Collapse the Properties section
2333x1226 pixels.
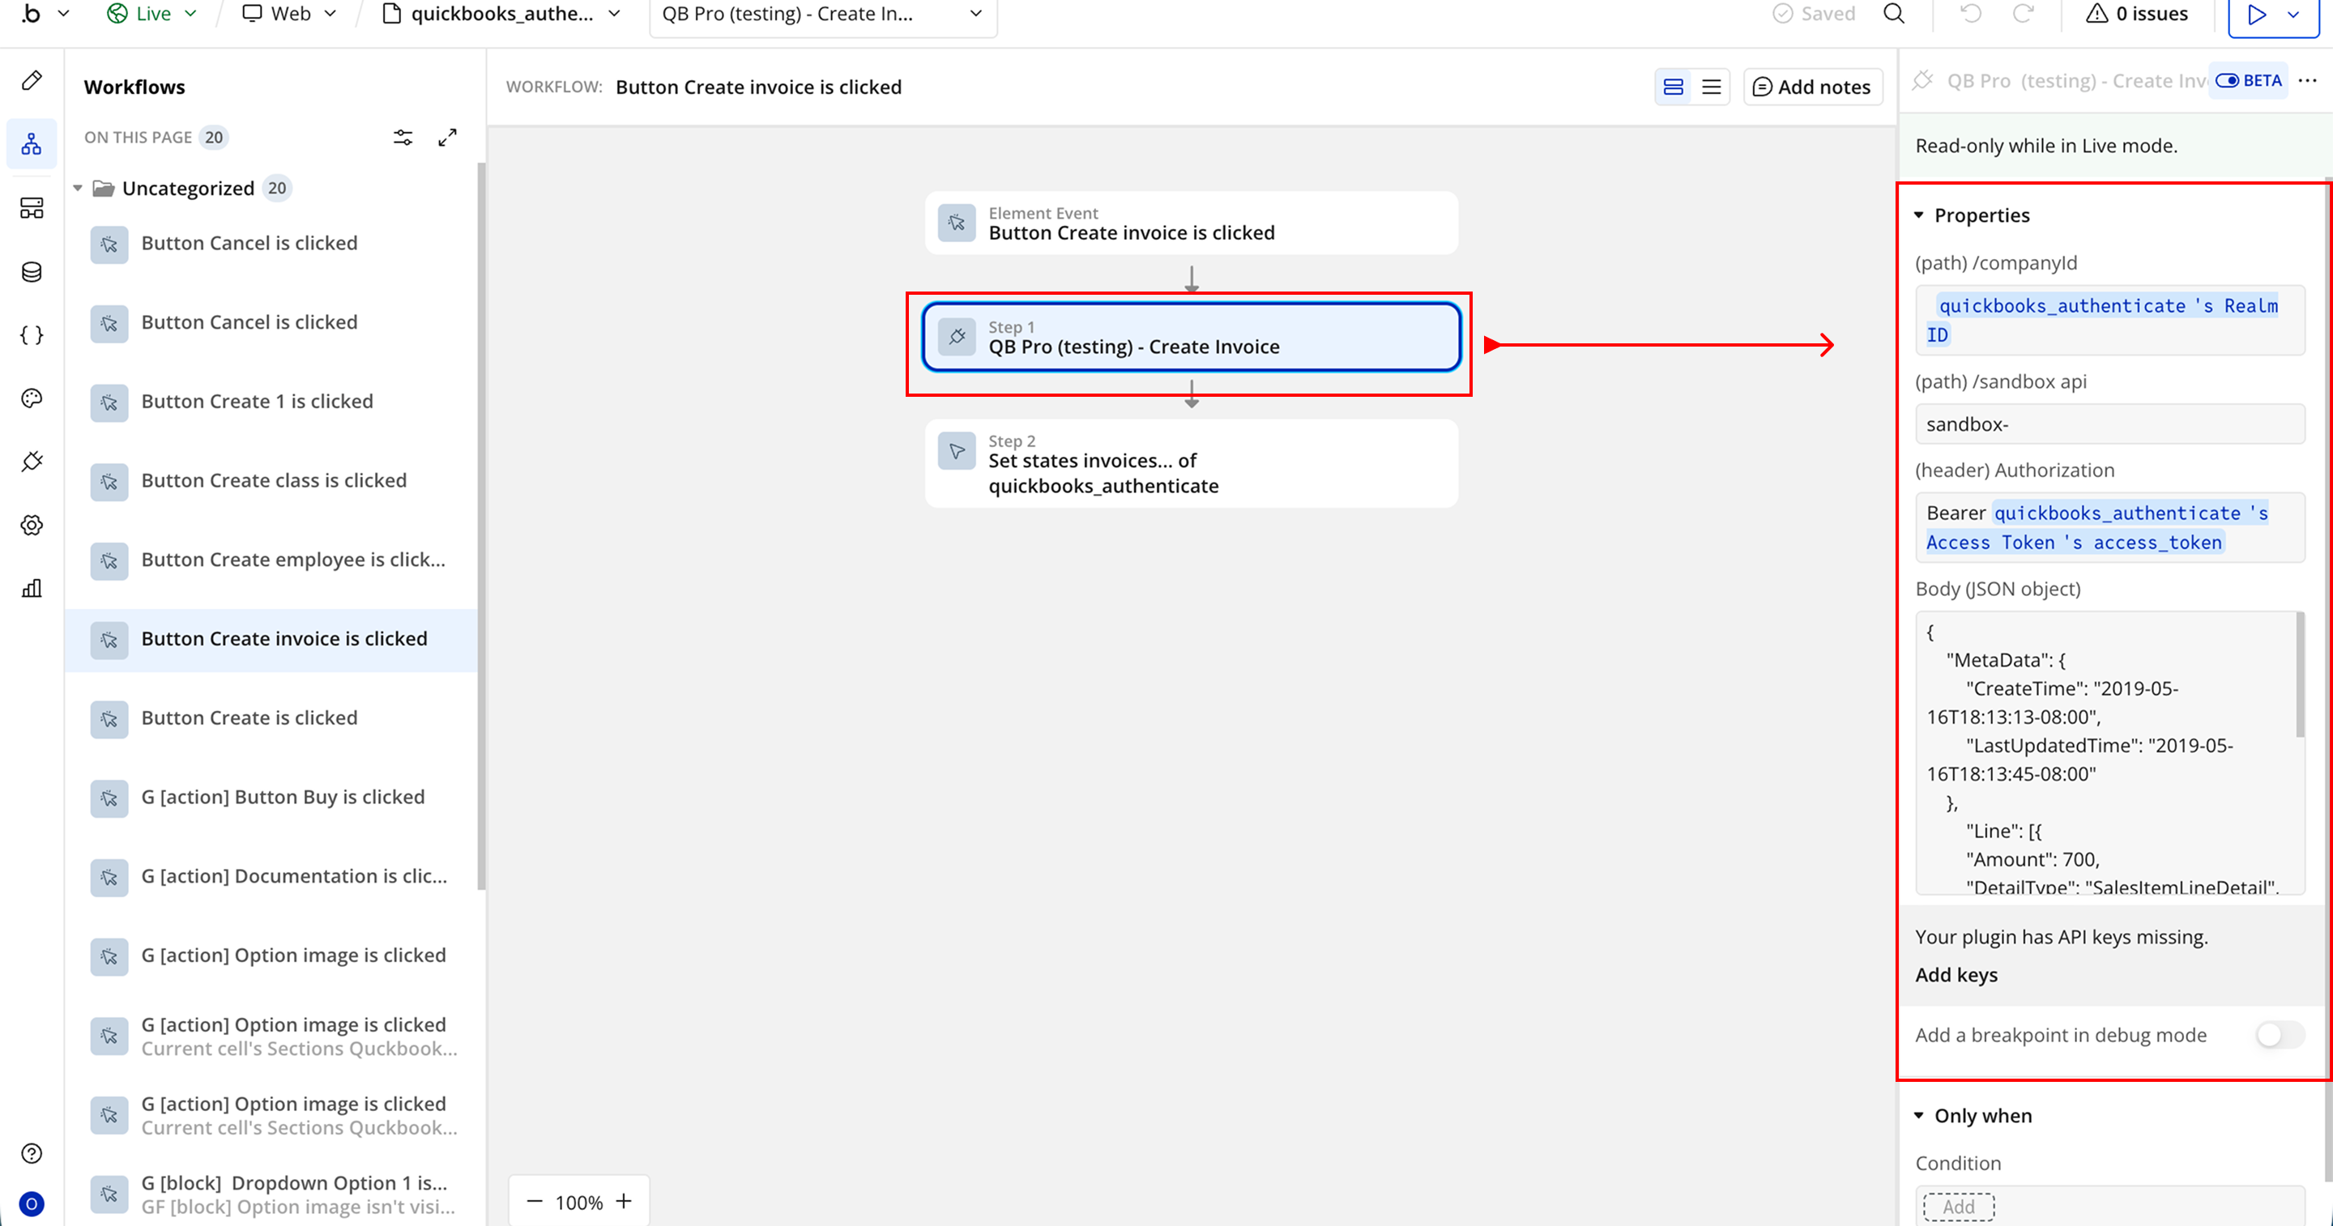pyautogui.click(x=1919, y=215)
